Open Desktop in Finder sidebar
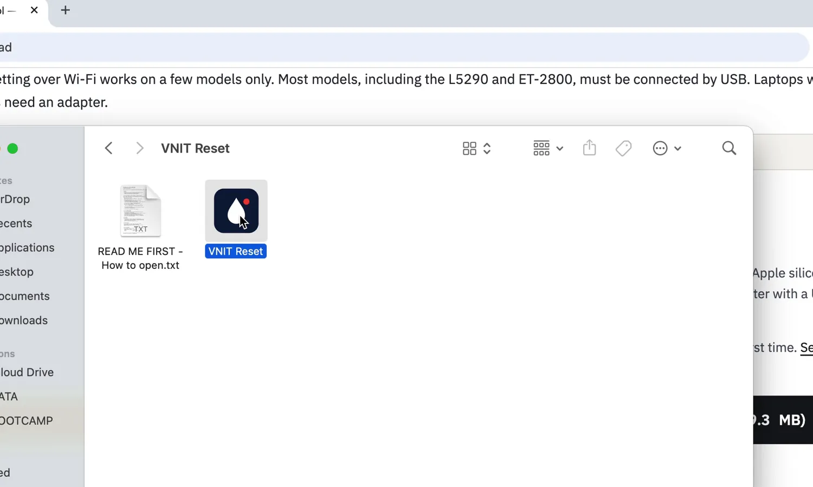 pos(16,272)
